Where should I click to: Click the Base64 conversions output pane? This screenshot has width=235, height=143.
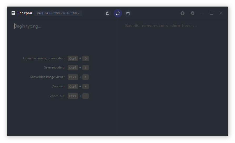pyautogui.click(x=173, y=77)
